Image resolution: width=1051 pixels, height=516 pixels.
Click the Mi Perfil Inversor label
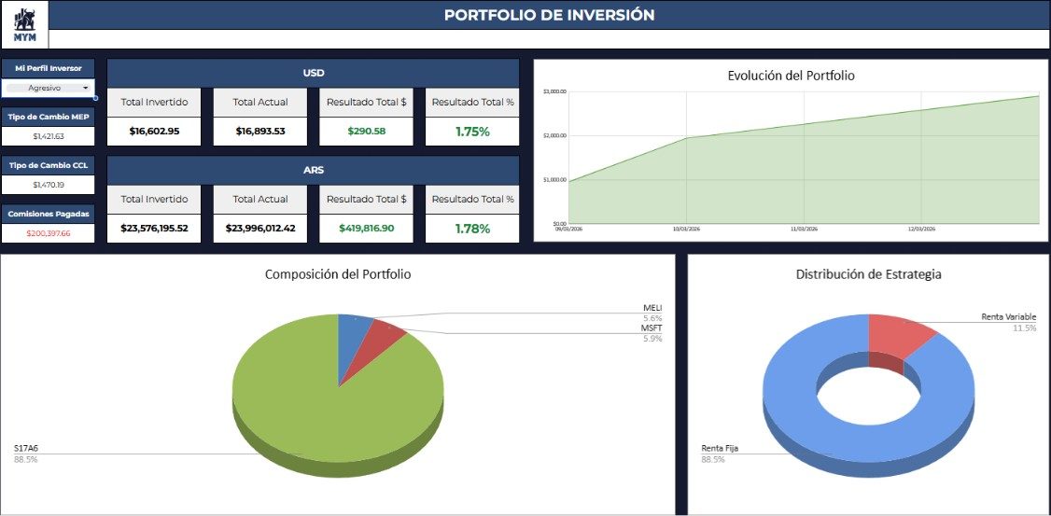[49, 68]
